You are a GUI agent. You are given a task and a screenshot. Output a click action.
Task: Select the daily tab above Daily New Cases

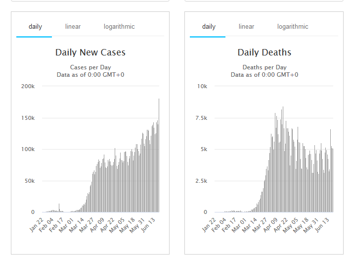pyautogui.click(x=35, y=26)
